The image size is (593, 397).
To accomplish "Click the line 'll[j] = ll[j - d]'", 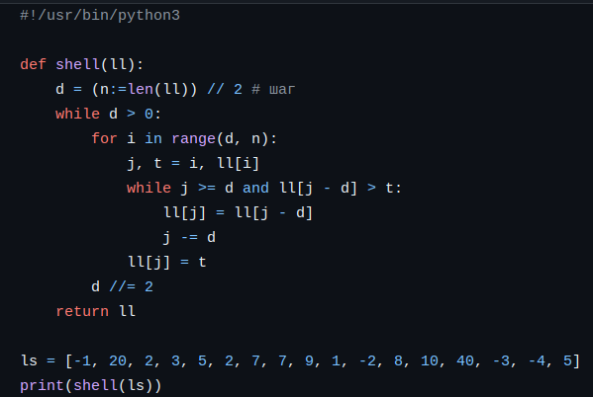I will click(x=238, y=213).
